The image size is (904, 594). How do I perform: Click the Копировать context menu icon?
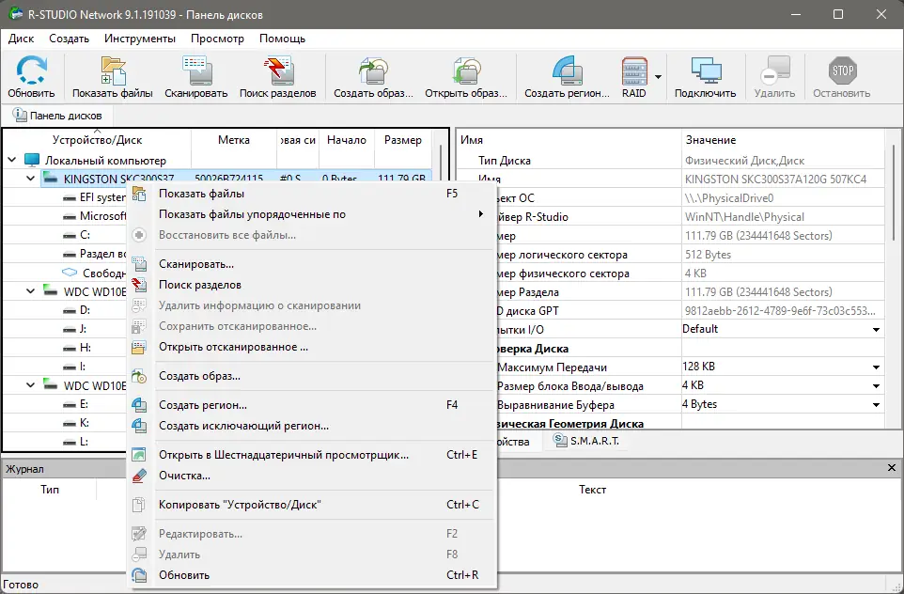tap(139, 505)
